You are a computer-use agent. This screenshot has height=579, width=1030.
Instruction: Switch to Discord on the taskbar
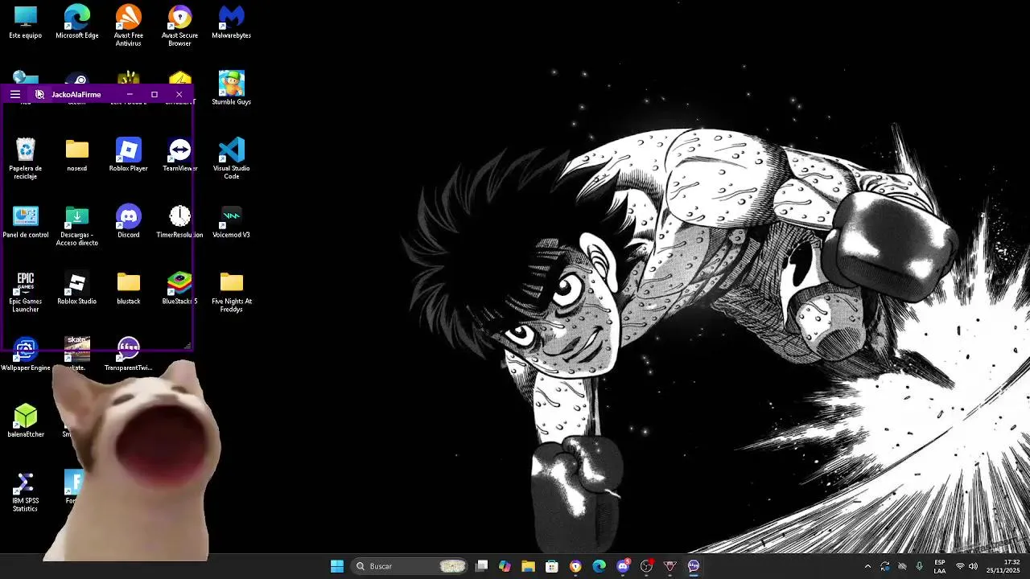click(623, 566)
